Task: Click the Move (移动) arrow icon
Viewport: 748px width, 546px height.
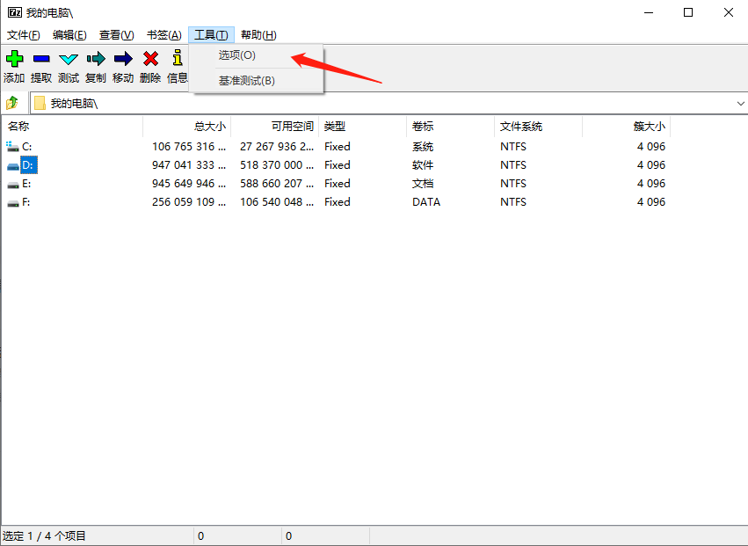Action: pyautogui.click(x=123, y=59)
